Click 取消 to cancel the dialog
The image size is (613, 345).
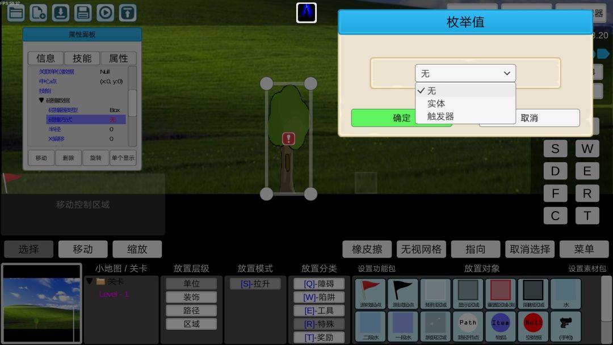click(530, 118)
